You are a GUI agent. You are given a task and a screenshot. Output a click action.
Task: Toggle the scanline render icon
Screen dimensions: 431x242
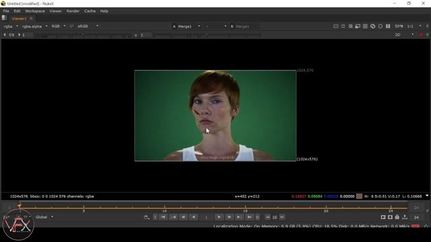point(365,26)
